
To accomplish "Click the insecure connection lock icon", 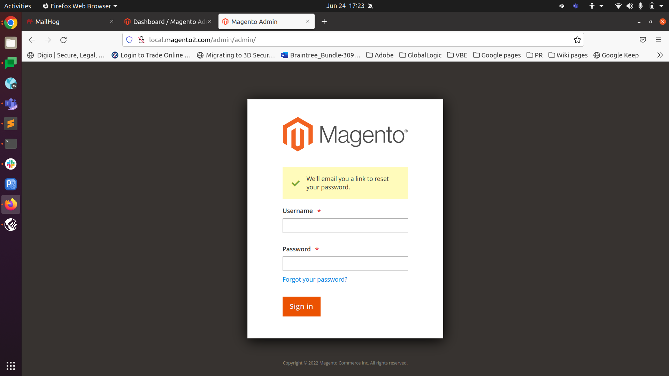I will tap(141, 40).
